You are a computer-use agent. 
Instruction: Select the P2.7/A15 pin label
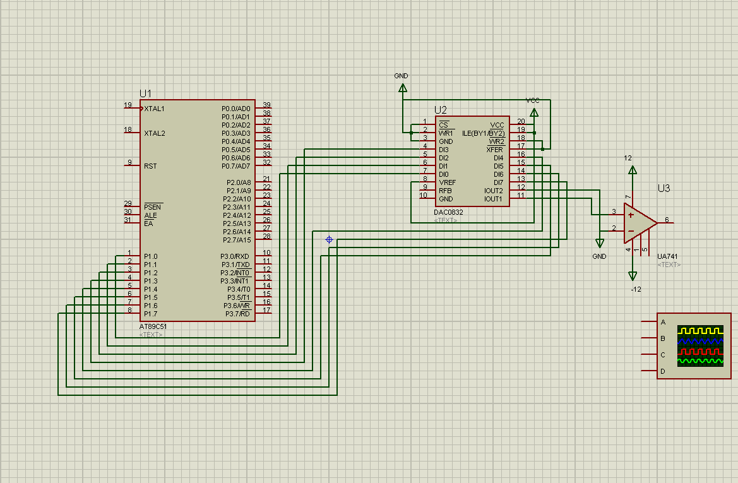click(x=237, y=240)
